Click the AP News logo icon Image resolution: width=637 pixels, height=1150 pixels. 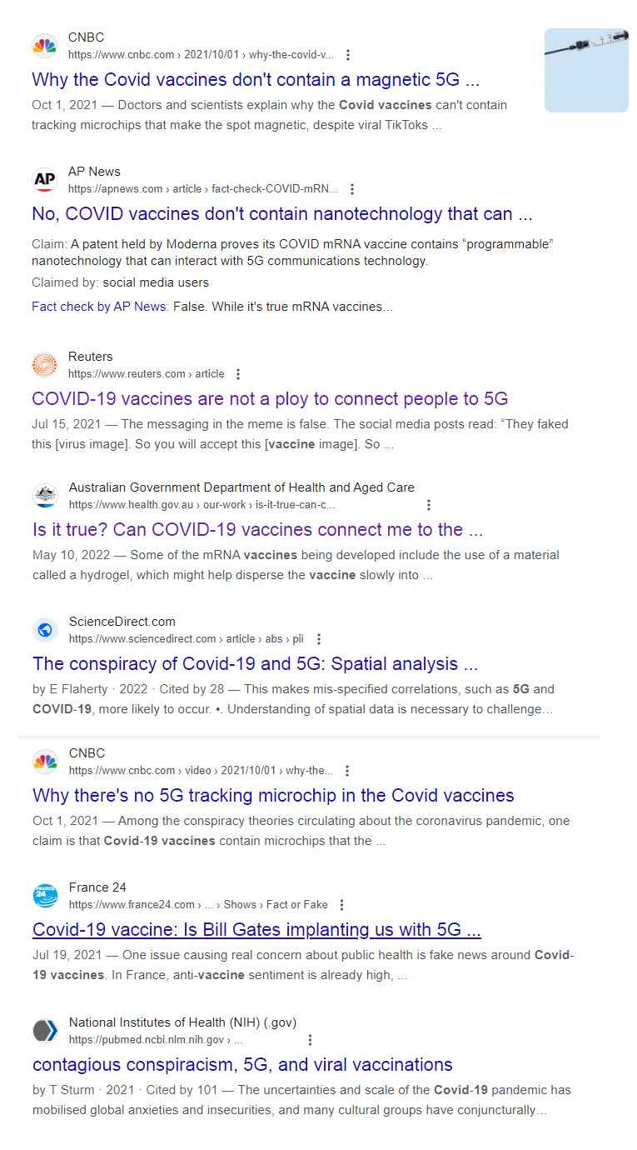[x=44, y=180]
